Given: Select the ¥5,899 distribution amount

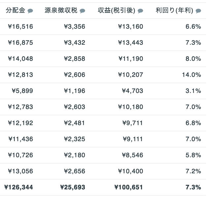Looking at the screenshot, I should [22, 91].
